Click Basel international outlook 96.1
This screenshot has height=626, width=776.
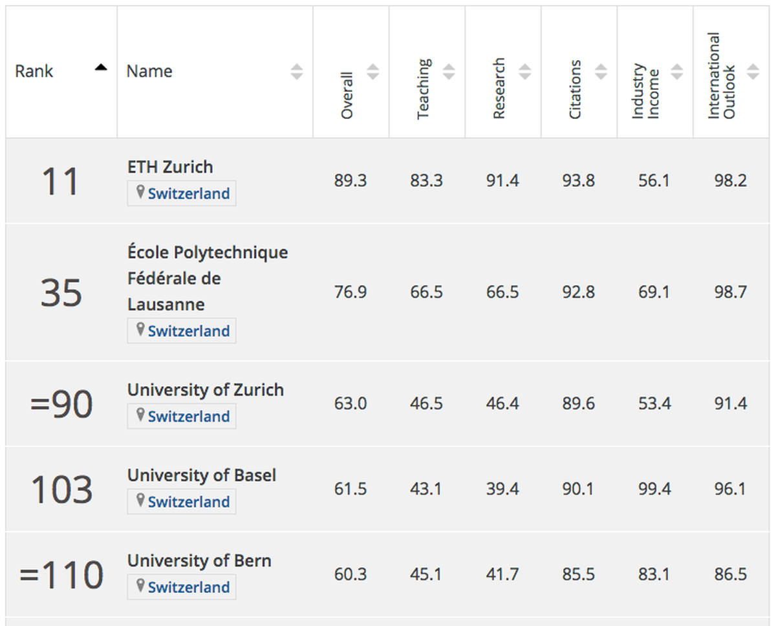coord(731,490)
